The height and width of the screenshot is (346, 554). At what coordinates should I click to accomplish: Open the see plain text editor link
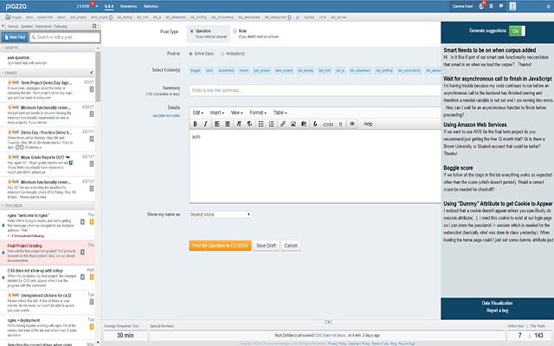click(x=166, y=115)
